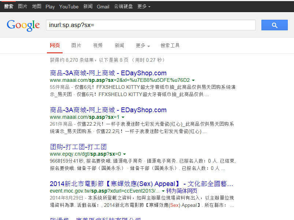This screenshot has height=220, width=294.
Task: Expand arrow next to event.moc.gov.tw URL
Action: (x=163, y=191)
